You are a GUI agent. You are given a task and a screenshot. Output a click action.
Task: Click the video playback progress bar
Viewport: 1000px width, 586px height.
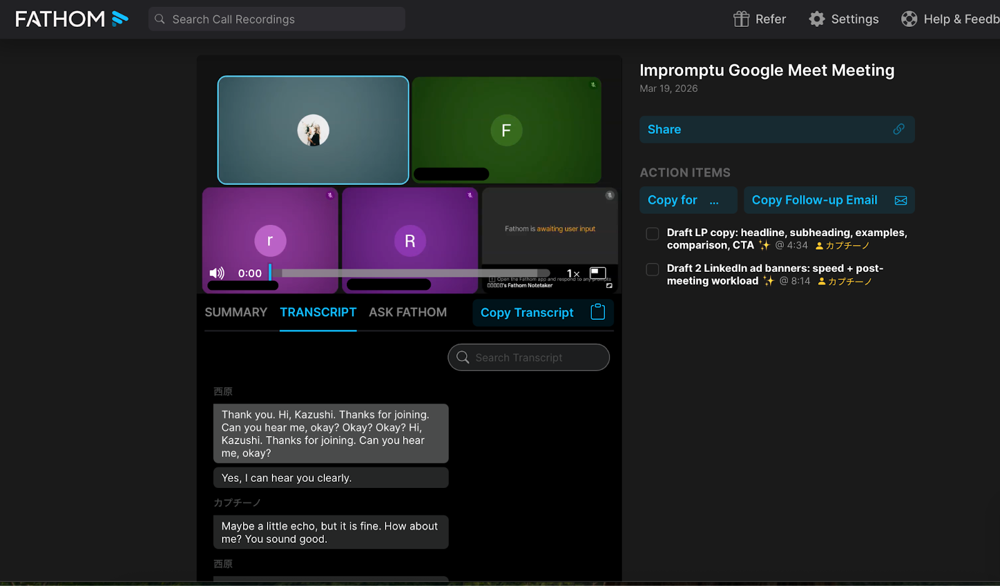412,273
